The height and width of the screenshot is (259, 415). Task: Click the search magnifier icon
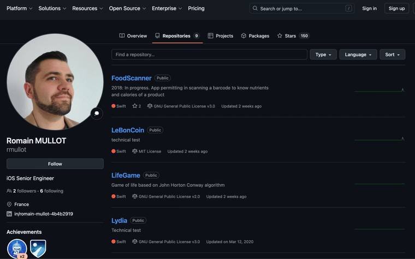[x=255, y=8]
